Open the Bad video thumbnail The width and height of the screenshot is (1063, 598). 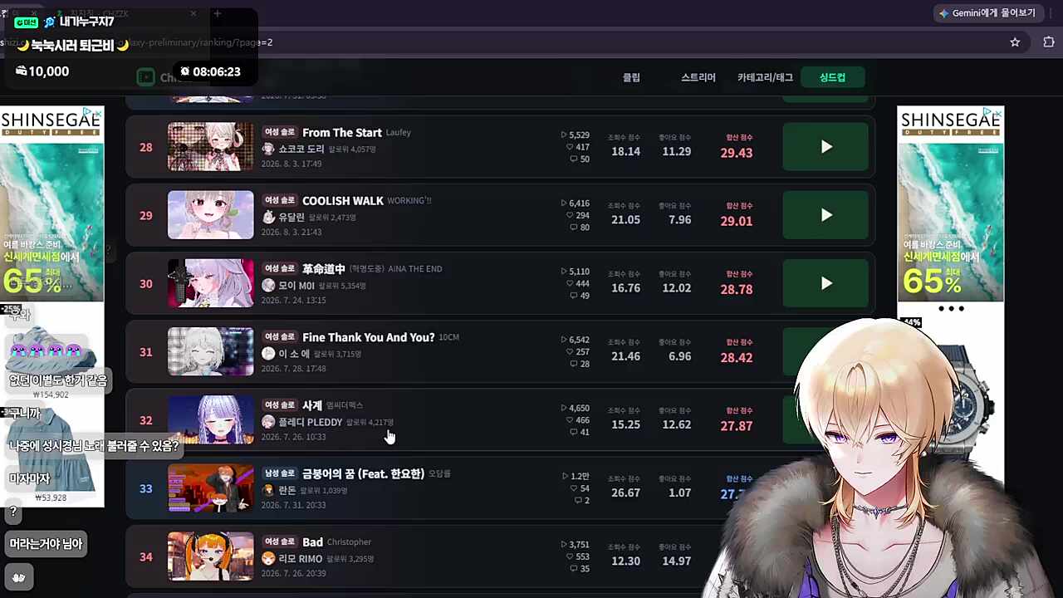(x=211, y=556)
